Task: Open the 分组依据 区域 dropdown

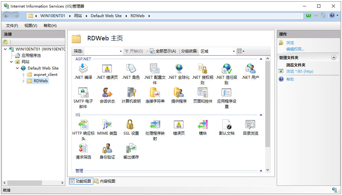Action: click(234, 51)
